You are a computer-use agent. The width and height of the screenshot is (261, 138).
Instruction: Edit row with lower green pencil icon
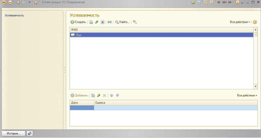[x=99, y=95]
